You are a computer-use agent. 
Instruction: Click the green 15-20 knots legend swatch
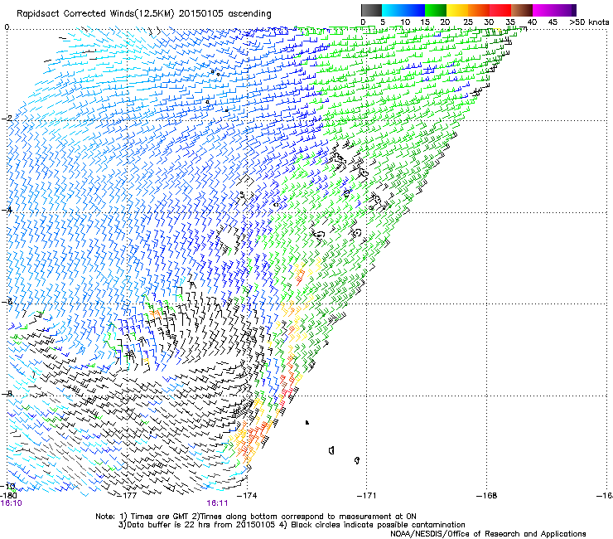[x=436, y=10]
